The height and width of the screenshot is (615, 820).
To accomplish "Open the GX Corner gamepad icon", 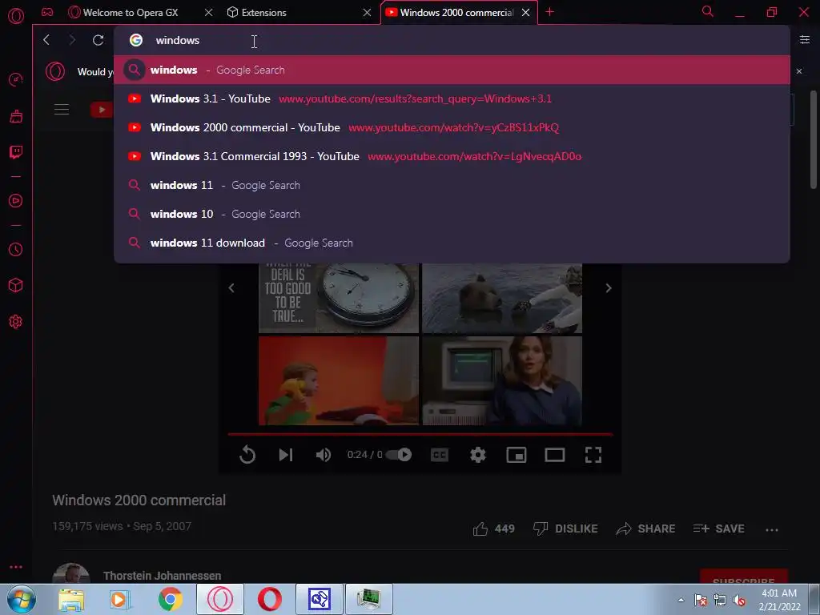I will (47, 12).
